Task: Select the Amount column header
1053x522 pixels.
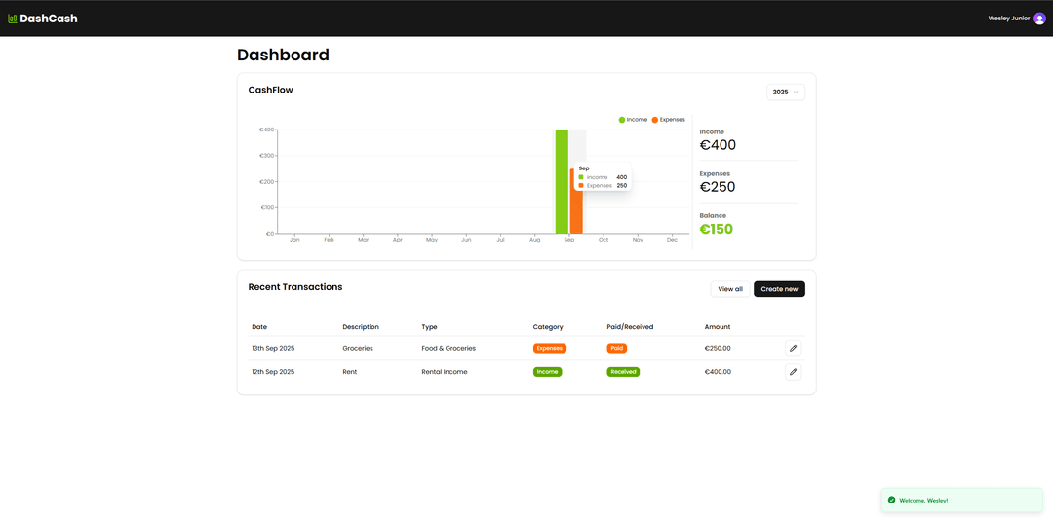Action: tap(717, 327)
